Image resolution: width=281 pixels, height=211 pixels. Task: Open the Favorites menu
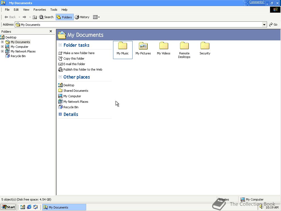coord(40,10)
